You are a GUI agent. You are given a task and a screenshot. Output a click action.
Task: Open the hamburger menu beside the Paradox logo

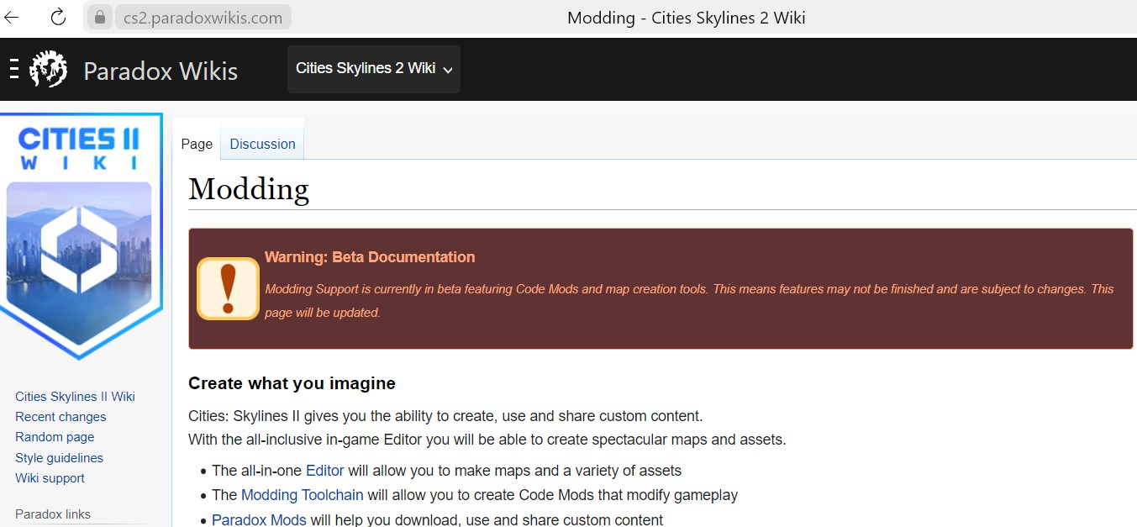13,68
